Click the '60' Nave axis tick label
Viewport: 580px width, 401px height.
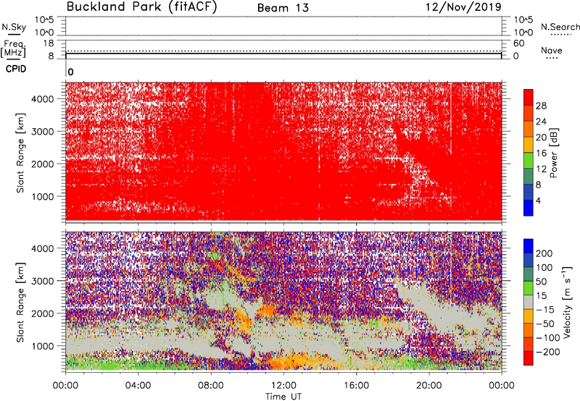pos(518,43)
